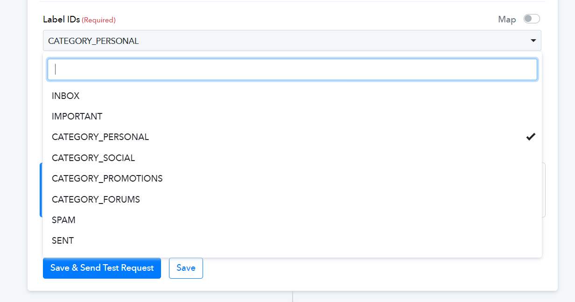Image resolution: width=575 pixels, height=302 pixels.
Task: Select the INBOX option
Action: (x=292, y=96)
